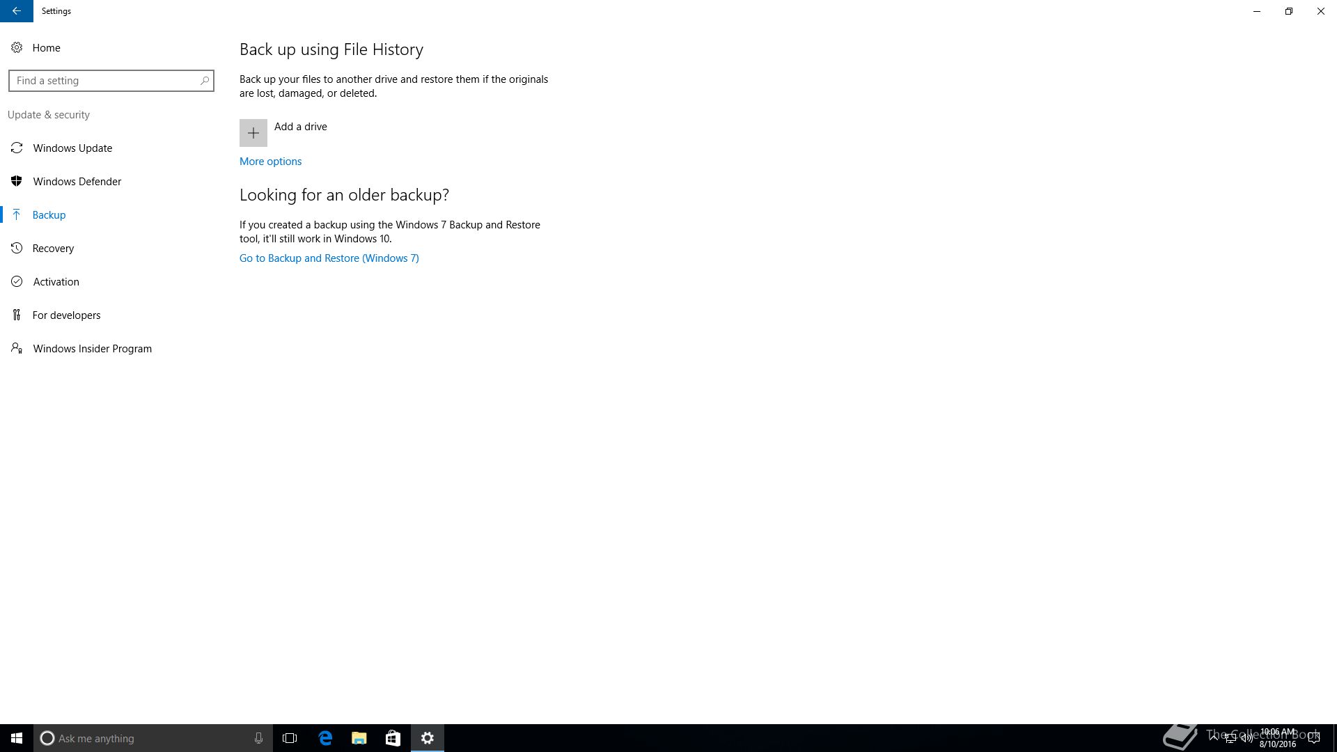The height and width of the screenshot is (752, 1337).
Task: Open Task View from the taskbar
Action: point(290,738)
